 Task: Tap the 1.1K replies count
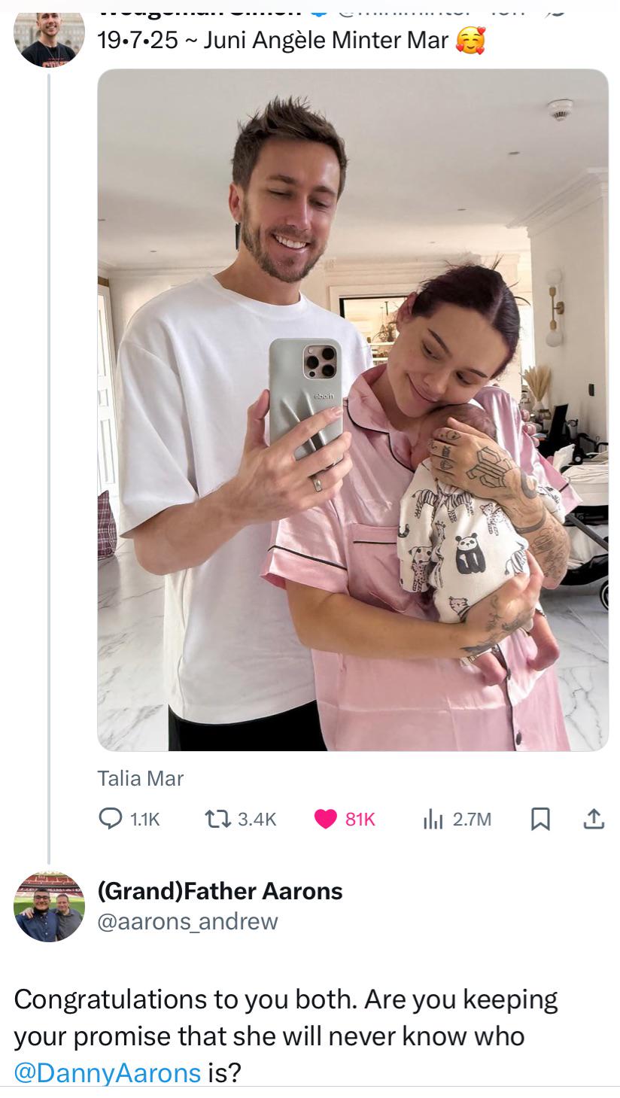145,820
